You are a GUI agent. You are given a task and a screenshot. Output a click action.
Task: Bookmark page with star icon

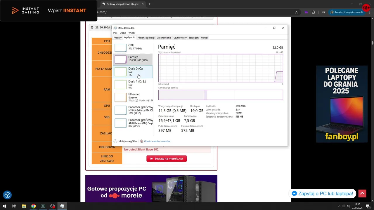click(296, 12)
